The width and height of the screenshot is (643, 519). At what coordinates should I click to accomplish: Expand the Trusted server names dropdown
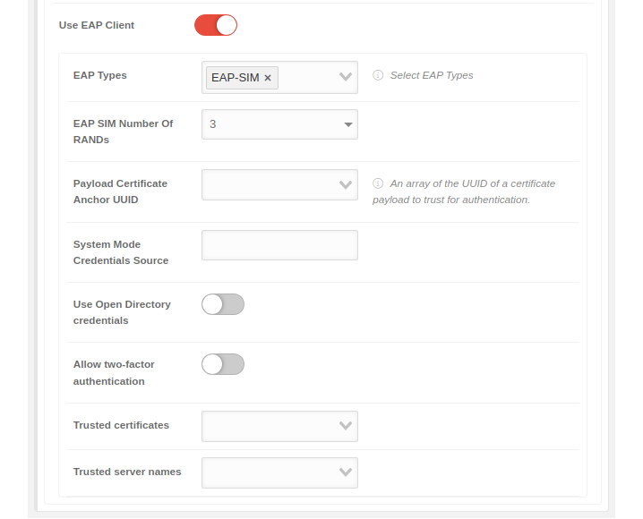(x=279, y=472)
